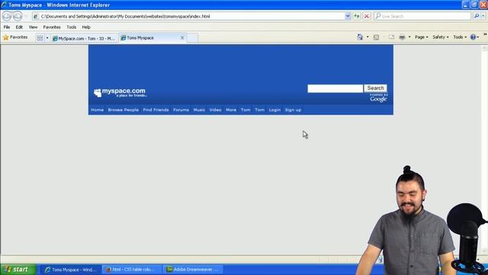Switch to the MySpace.com - Tom tab
488x275 pixels.
[x=84, y=38]
